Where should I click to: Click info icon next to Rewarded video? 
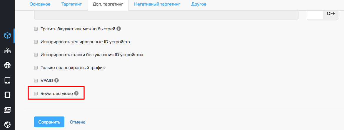[76, 94]
